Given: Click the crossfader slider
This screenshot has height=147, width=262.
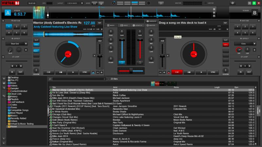Looking at the screenshot, I should tap(131, 71).
